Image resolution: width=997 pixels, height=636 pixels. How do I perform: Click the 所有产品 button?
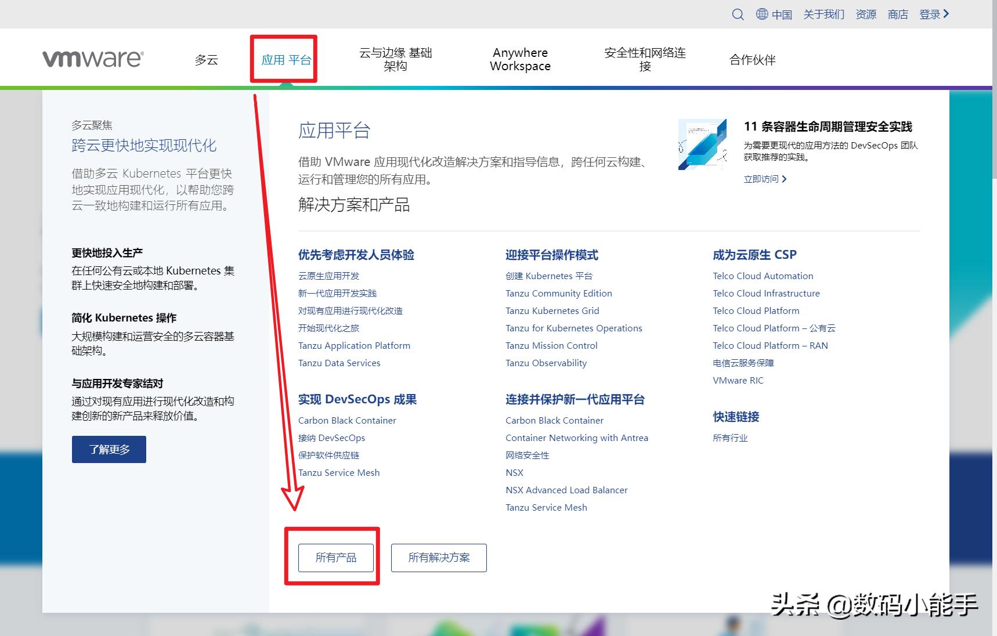pyautogui.click(x=335, y=557)
